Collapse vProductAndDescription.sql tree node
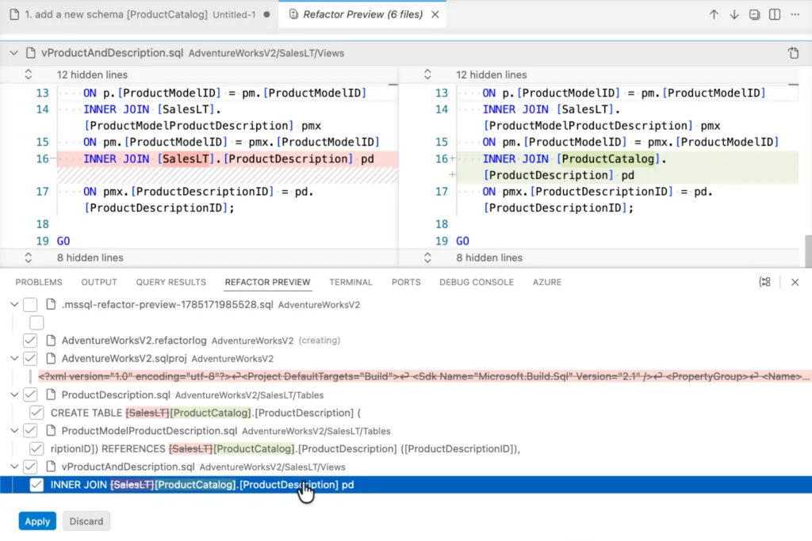 click(x=14, y=467)
